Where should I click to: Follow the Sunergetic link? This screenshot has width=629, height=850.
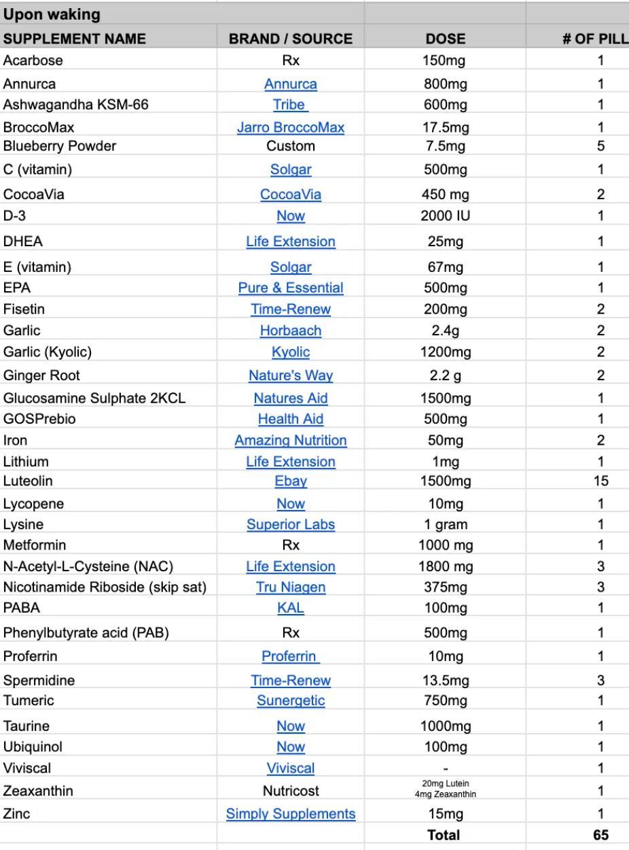click(x=290, y=700)
